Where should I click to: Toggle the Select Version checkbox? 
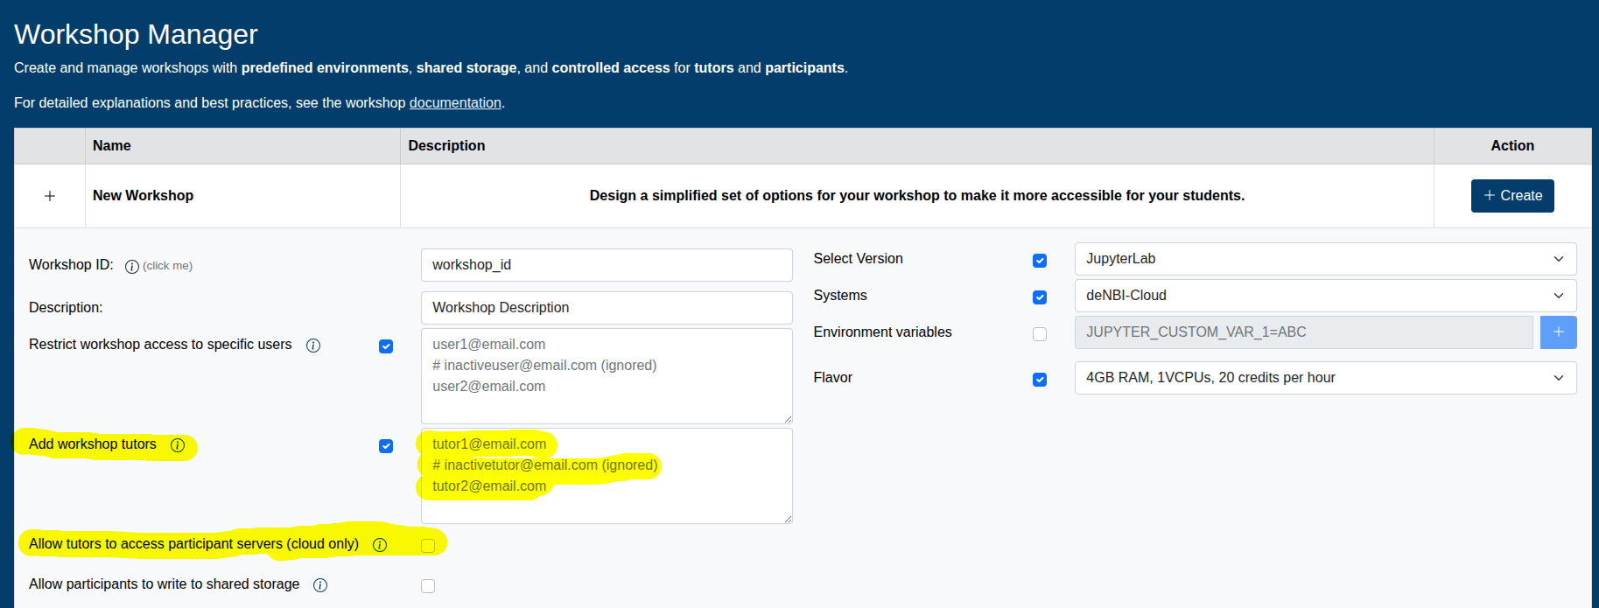click(1040, 261)
